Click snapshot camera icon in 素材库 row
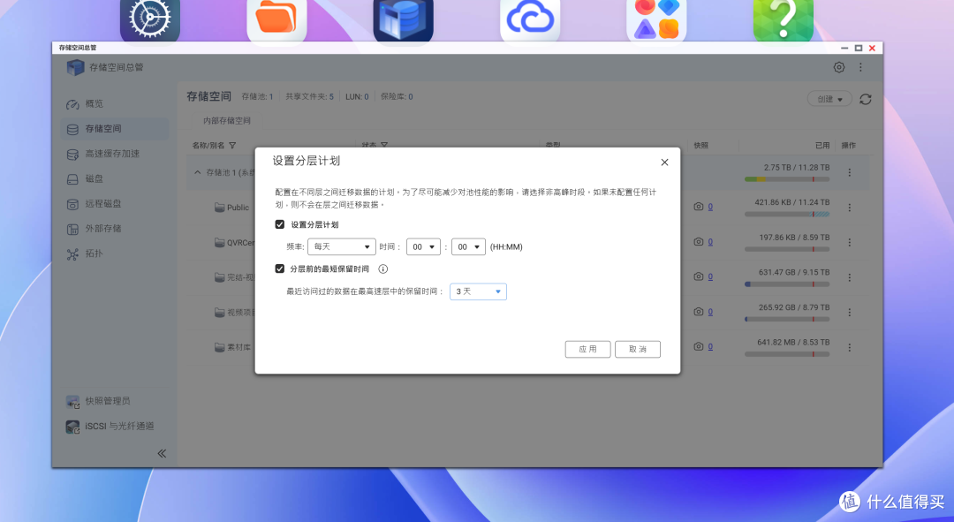Screen dimensions: 954x522 699,347
